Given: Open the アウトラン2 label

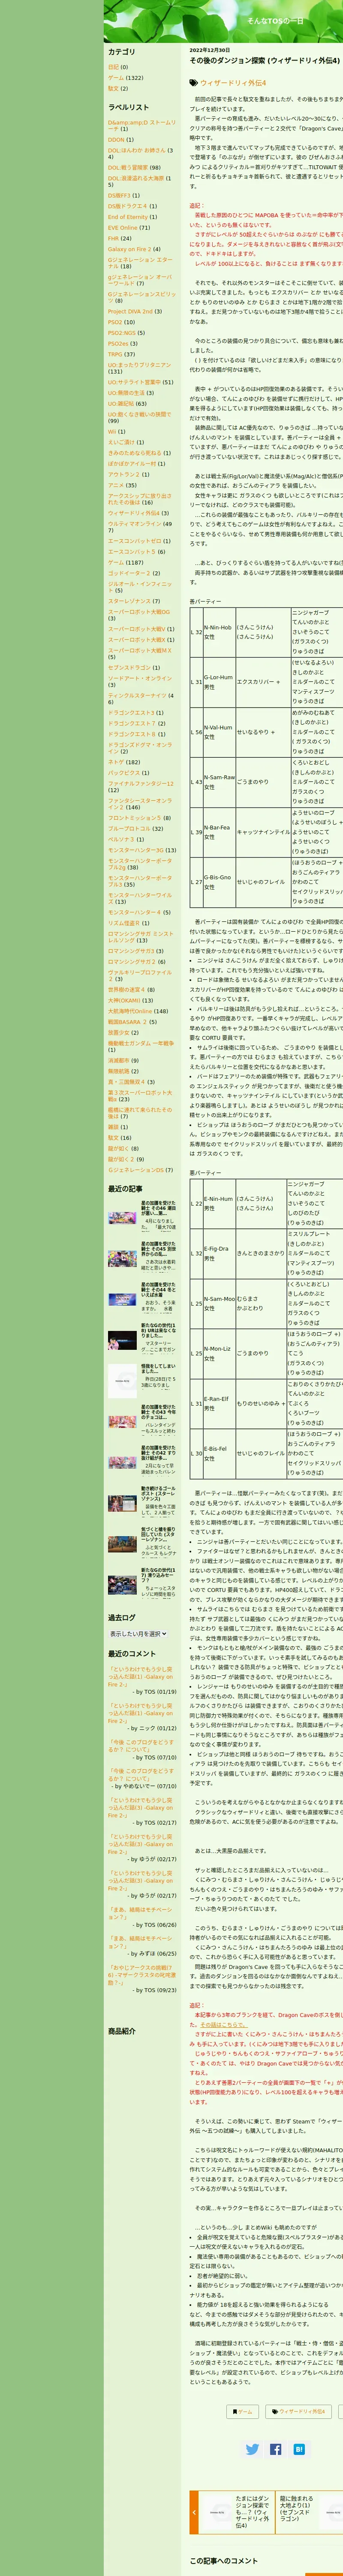Looking at the screenshot, I should [x=123, y=475].
